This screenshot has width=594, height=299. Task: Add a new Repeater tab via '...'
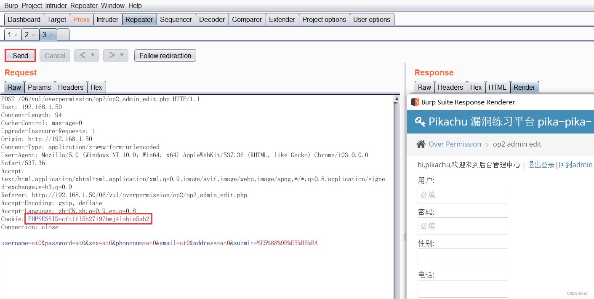click(63, 35)
